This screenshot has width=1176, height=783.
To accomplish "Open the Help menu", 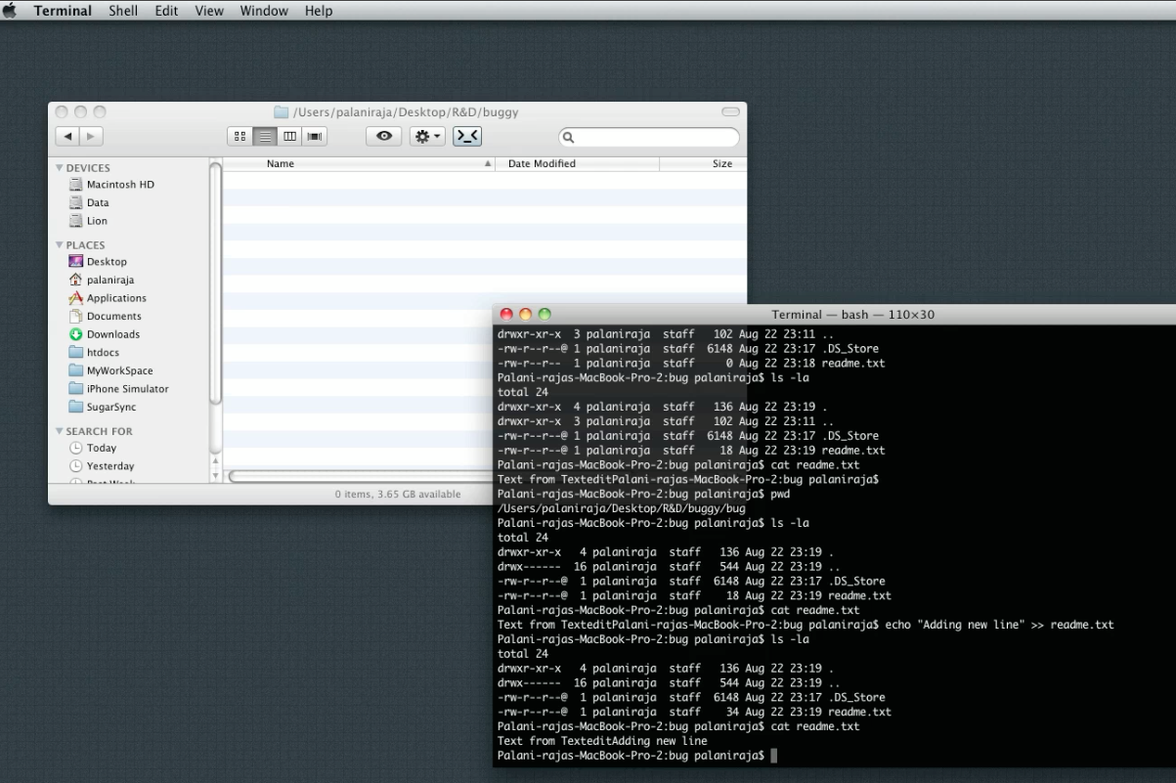I will coord(319,11).
